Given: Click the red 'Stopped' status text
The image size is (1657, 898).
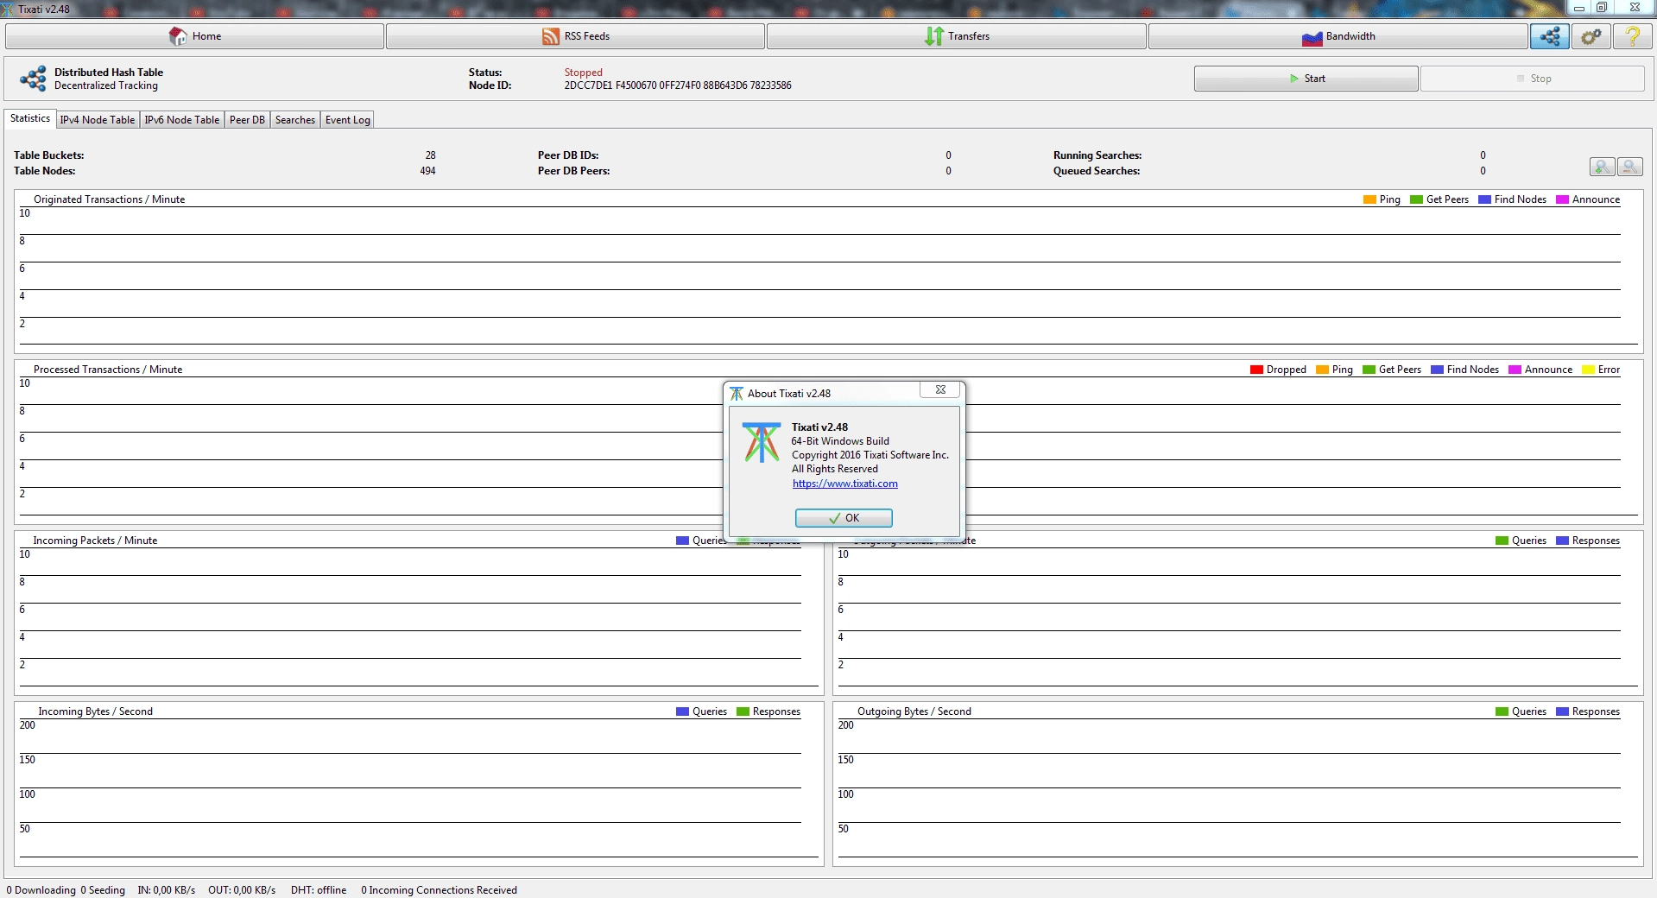Looking at the screenshot, I should (x=584, y=73).
